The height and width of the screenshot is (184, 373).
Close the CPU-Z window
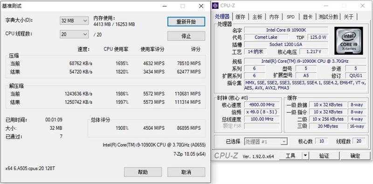[363, 6]
